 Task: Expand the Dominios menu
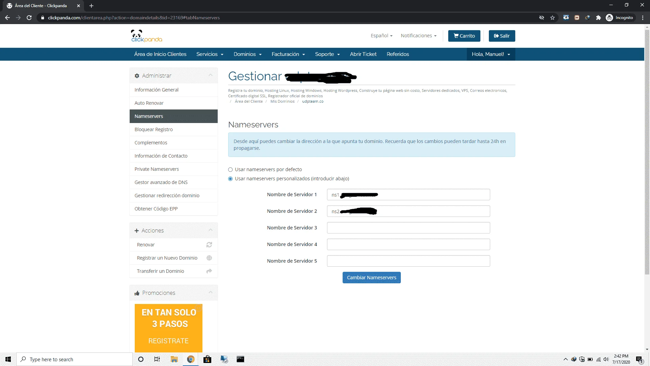tap(247, 54)
